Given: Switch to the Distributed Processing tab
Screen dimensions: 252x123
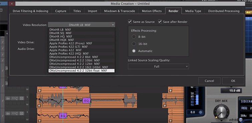Looking at the screenshot, I should click(x=224, y=11).
